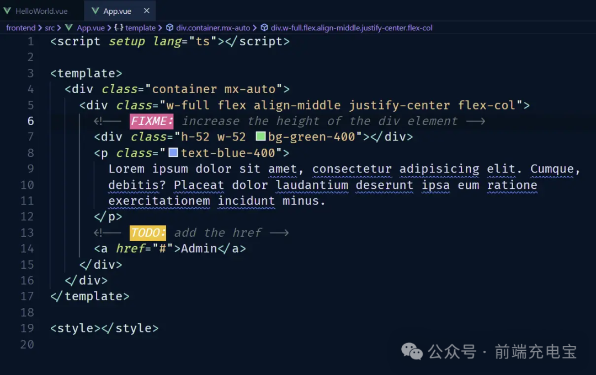
Task: Click opening template tag on line 3
Action: pos(86,73)
